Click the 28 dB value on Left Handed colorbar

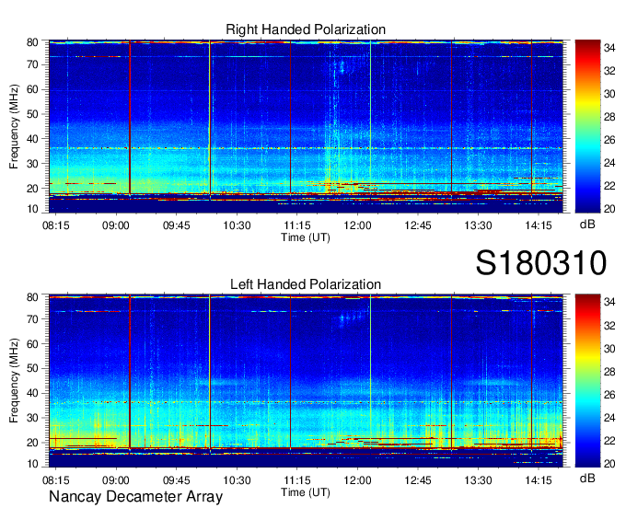[609, 372]
